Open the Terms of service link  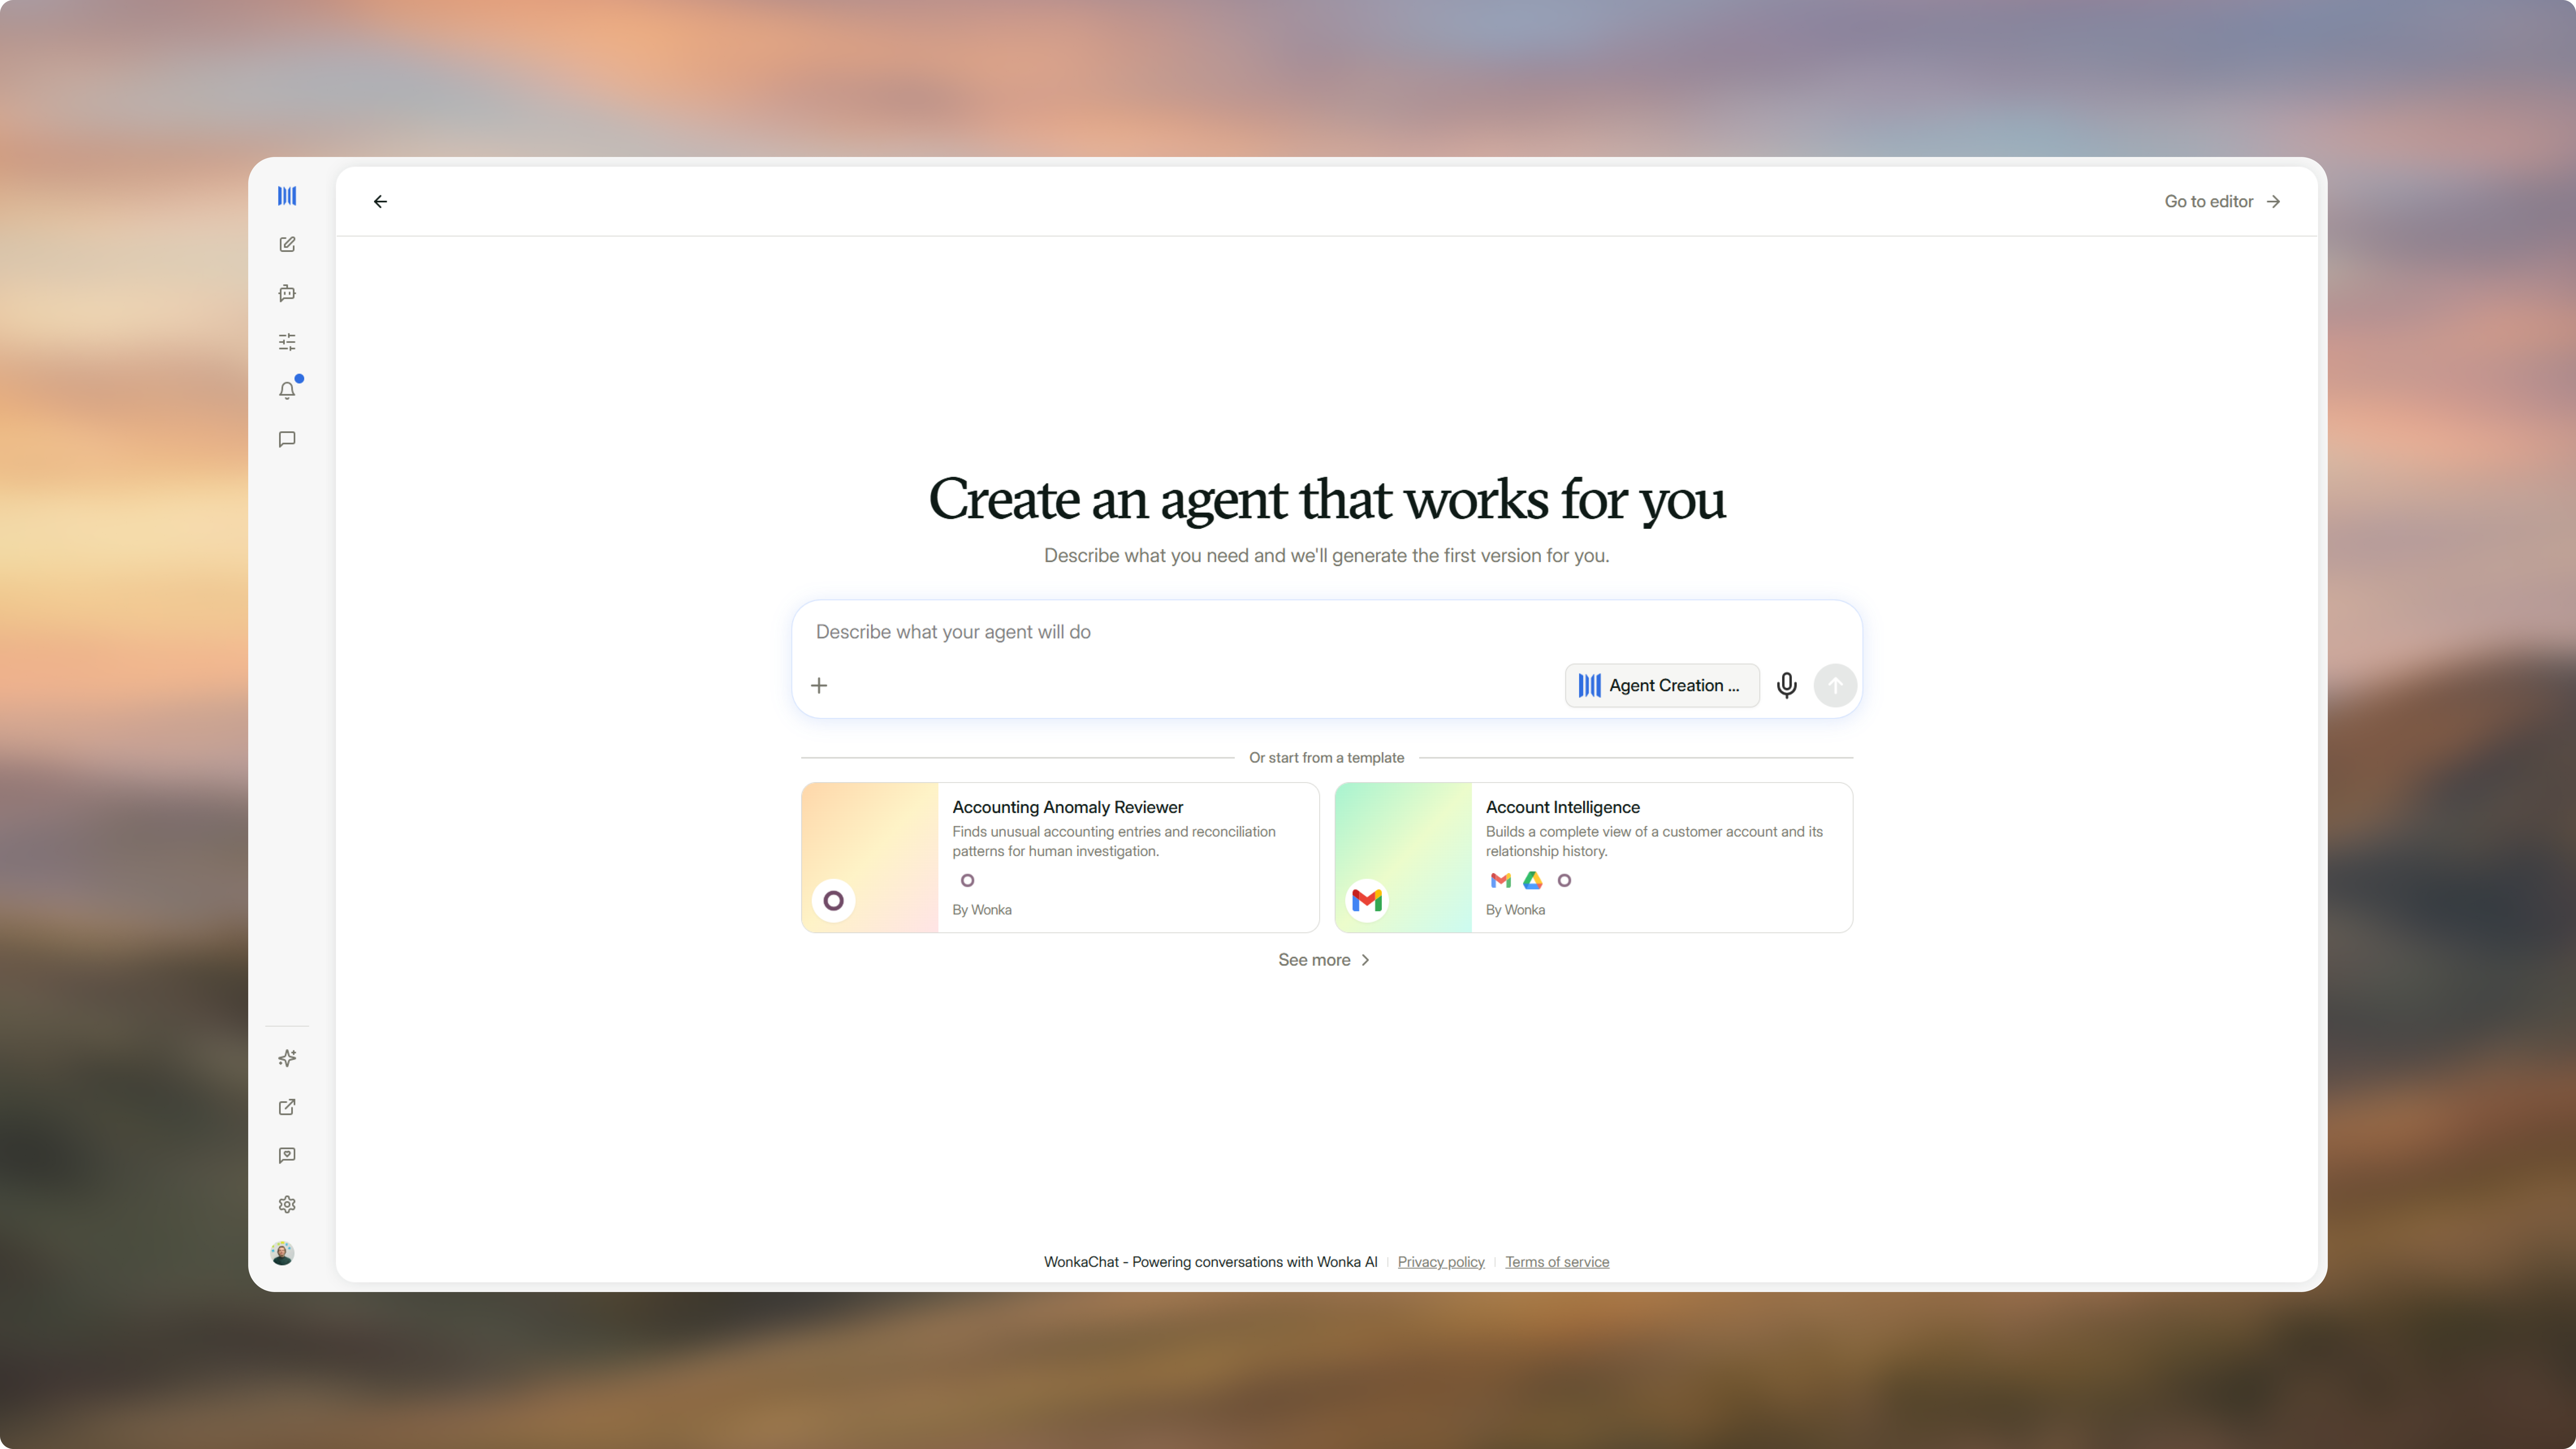coord(1557,1262)
